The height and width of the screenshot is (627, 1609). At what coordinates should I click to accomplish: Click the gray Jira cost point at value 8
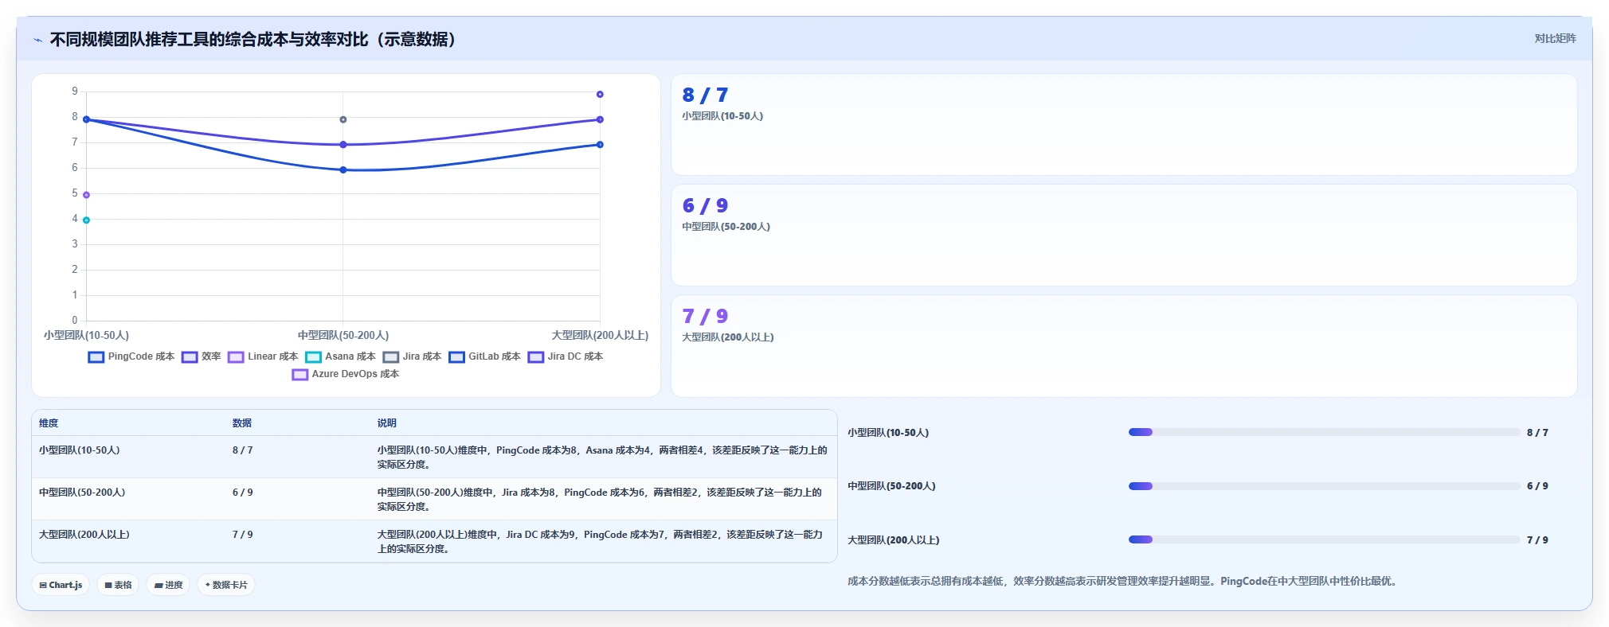(343, 119)
